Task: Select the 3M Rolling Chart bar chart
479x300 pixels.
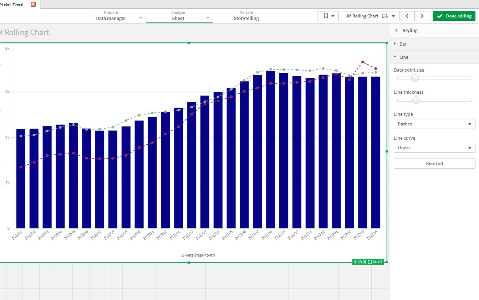Action: (196, 143)
